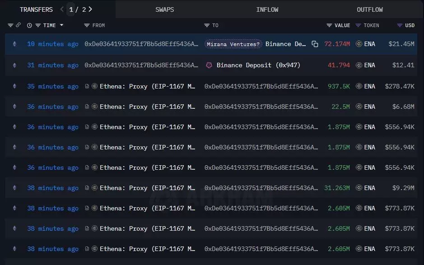Select the $6.68M USD amount
The image size is (424, 265).
tap(403, 107)
